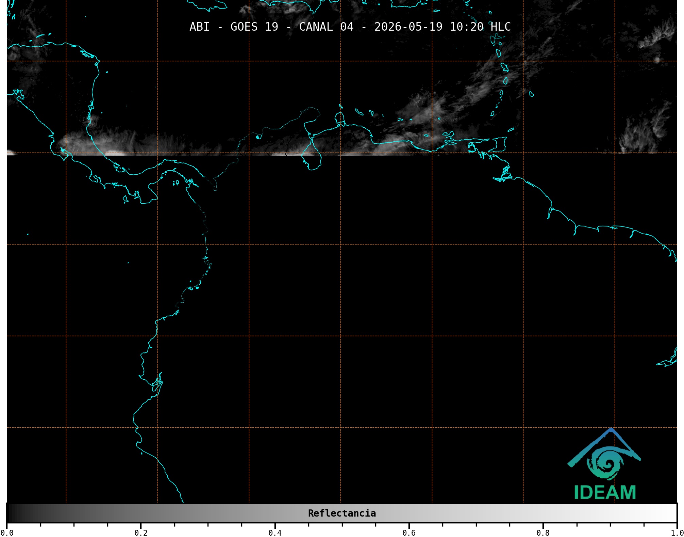Click the 10:20 HLC time text

point(480,27)
